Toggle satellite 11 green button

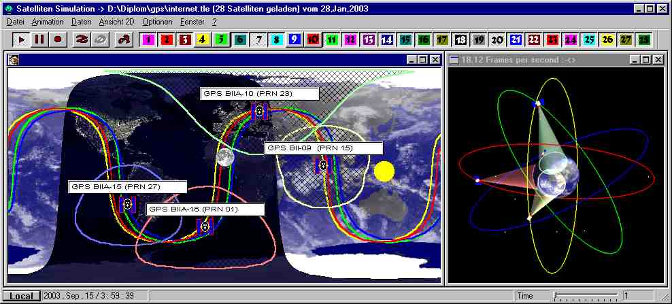click(332, 40)
